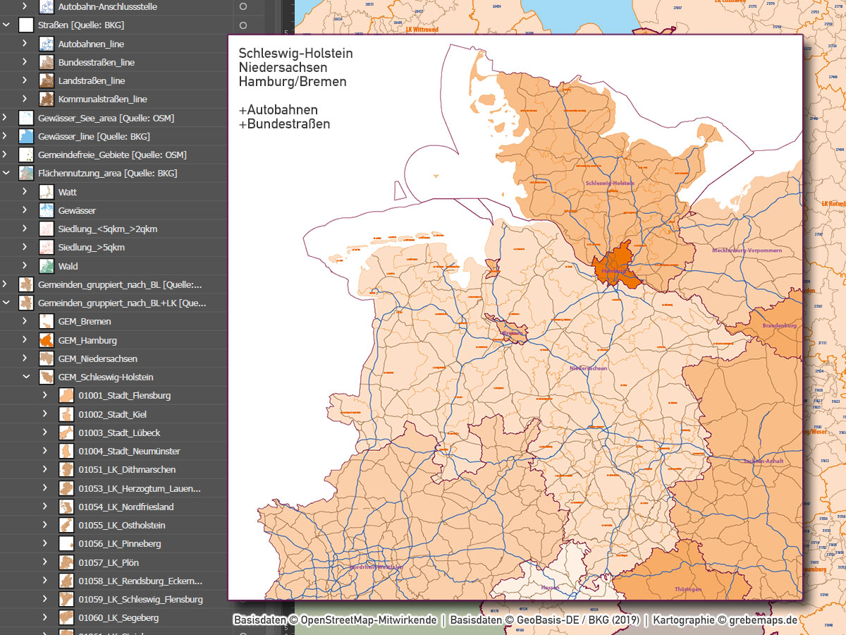Screen dimensions: 846x635
Task: Collapse the Straßen [Quelle: BKG] layer group
Action: (6, 25)
